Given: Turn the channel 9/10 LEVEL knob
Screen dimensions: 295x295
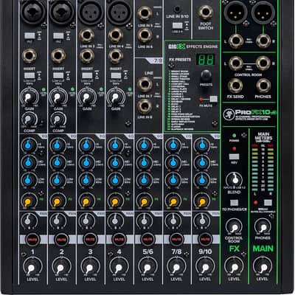Looking at the screenshot, I should tap(205, 267).
